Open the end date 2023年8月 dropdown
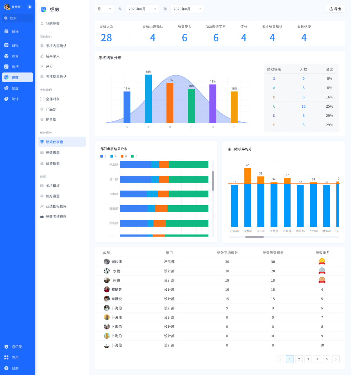 [x=187, y=9]
